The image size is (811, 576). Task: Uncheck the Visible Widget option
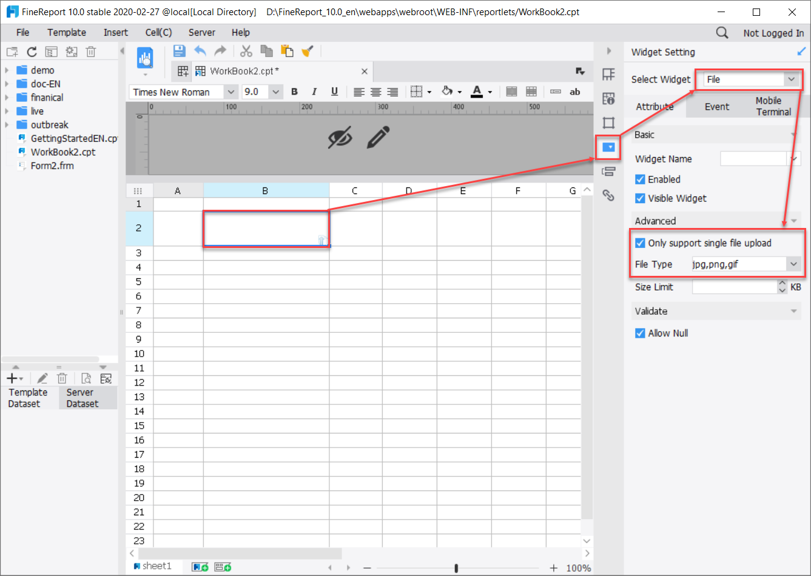click(641, 198)
